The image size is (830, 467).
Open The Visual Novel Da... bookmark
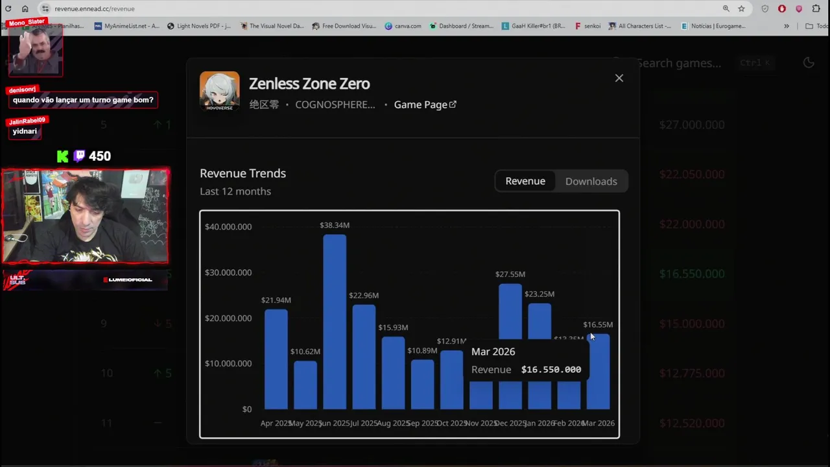pyautogui.click(x=272, y=26)
